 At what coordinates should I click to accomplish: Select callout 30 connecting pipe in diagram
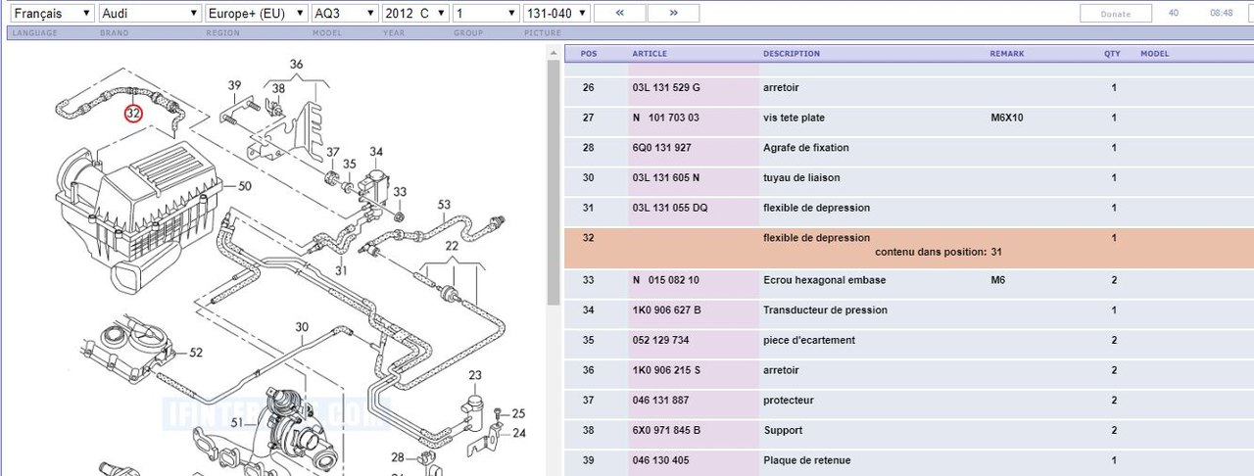click(302, 327)
